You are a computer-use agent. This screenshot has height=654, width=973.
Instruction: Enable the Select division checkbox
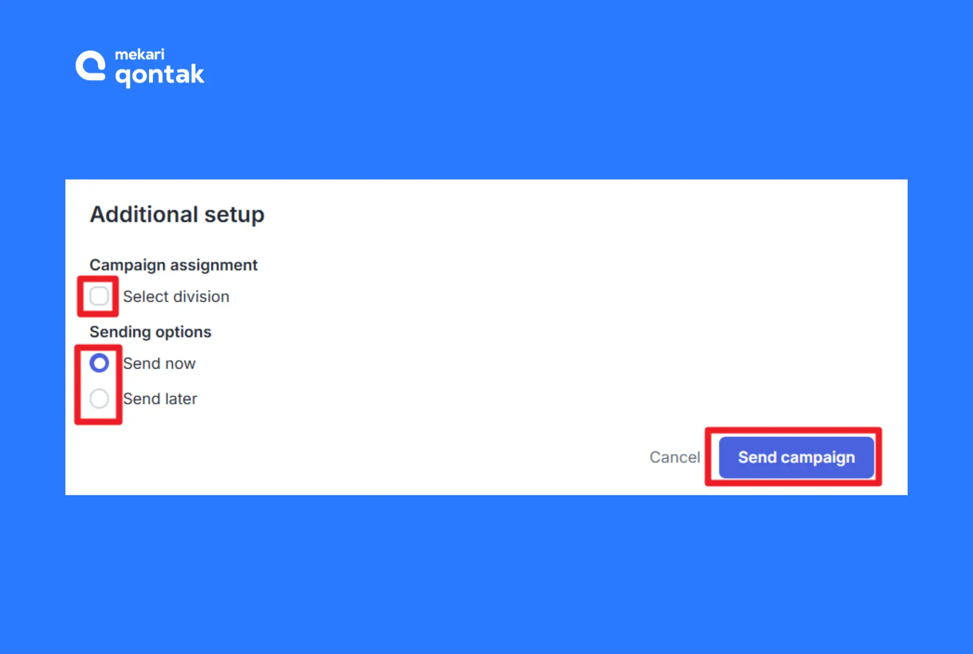(x=99, y=296)
